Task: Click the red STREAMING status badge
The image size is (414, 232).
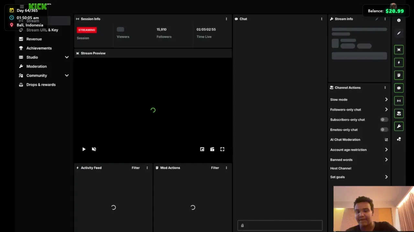Action: (x=87, y=30)
